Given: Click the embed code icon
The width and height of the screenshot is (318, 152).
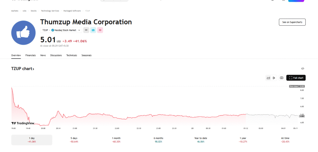Looking at the screenshot, I should [x=302, y=69].
